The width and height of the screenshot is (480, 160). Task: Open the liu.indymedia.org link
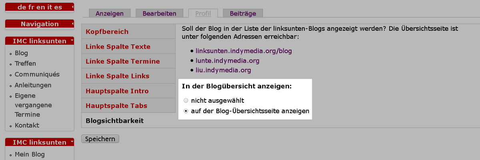click(x=223, y=70)
